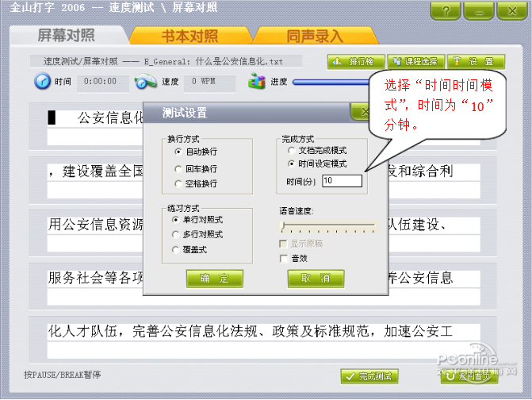The image size is (532, 400).
Task: Open 课程选择 course selection
Action: tap(416, 61)
